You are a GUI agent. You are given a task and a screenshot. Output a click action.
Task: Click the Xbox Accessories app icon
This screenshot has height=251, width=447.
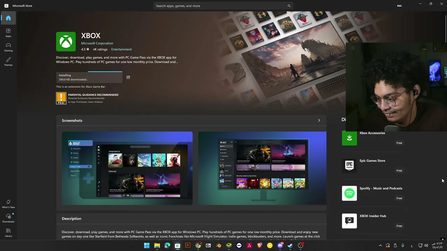pyautogui.click(x=349, y=138)
